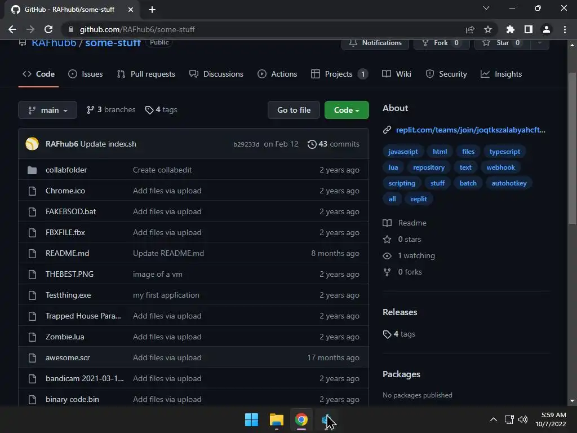Click the browser address bar URL
Image resolution: width=577 pixels, height=433 pixels.
click(x=137, y=29)
